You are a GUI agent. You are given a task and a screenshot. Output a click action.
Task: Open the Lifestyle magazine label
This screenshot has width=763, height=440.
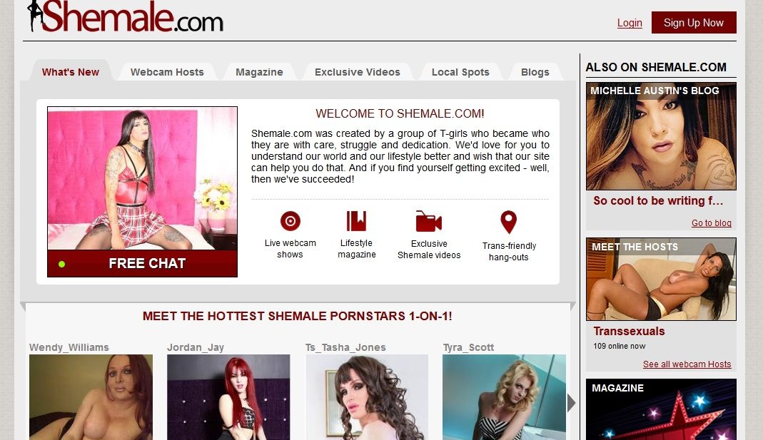click(x=357, y=248)
